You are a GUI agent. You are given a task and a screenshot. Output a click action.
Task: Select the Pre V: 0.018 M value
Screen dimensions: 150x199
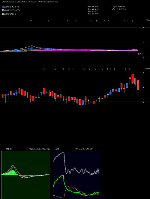119,9
